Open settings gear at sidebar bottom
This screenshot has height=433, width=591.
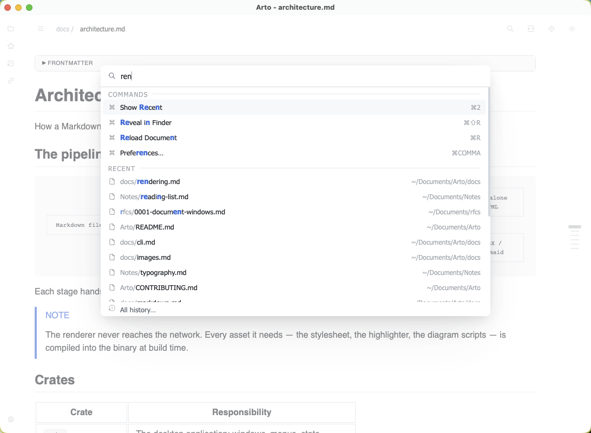coord(11,419)
